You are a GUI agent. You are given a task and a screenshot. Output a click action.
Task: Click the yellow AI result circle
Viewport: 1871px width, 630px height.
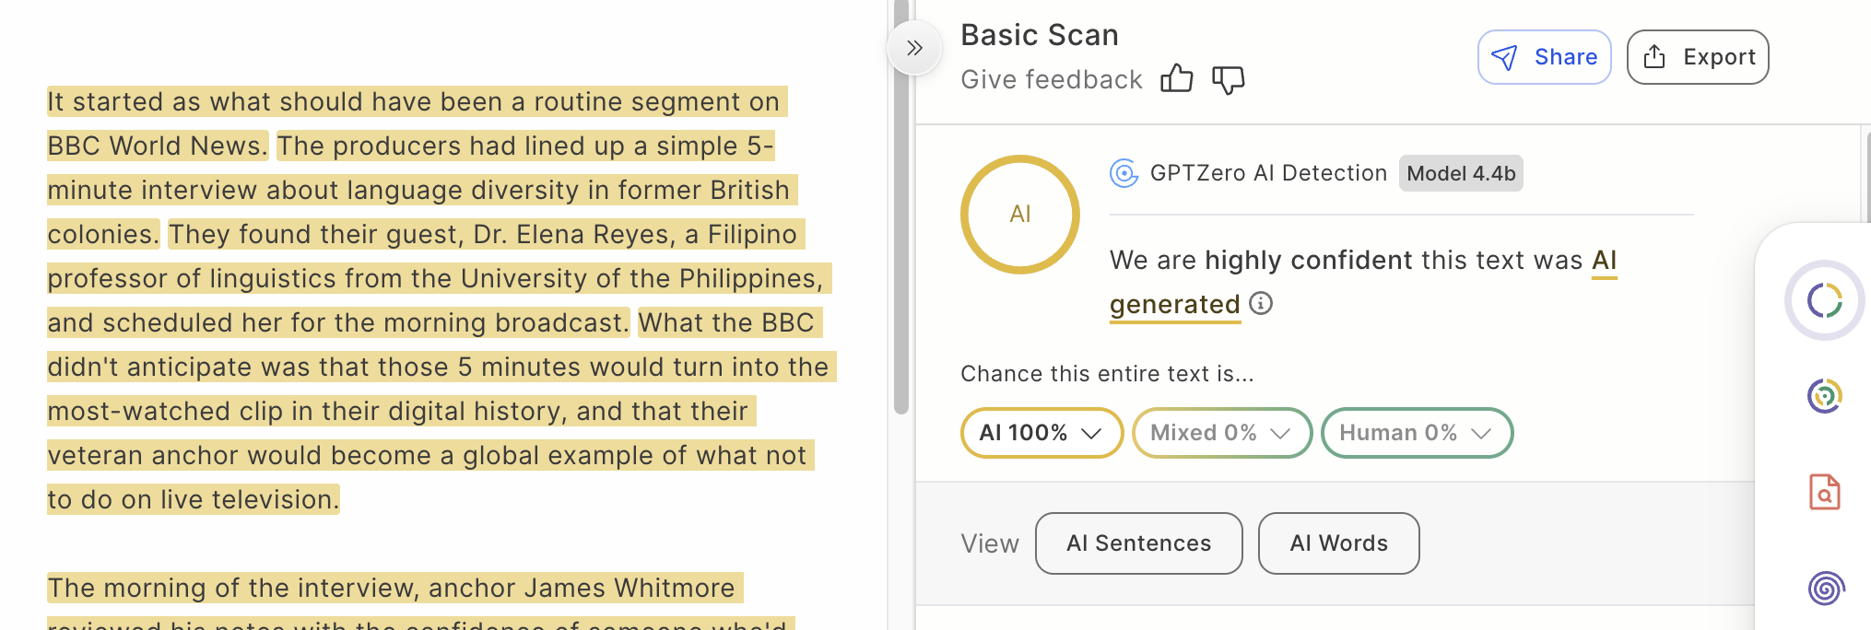pyautogui.click(x=1019, y=214)
